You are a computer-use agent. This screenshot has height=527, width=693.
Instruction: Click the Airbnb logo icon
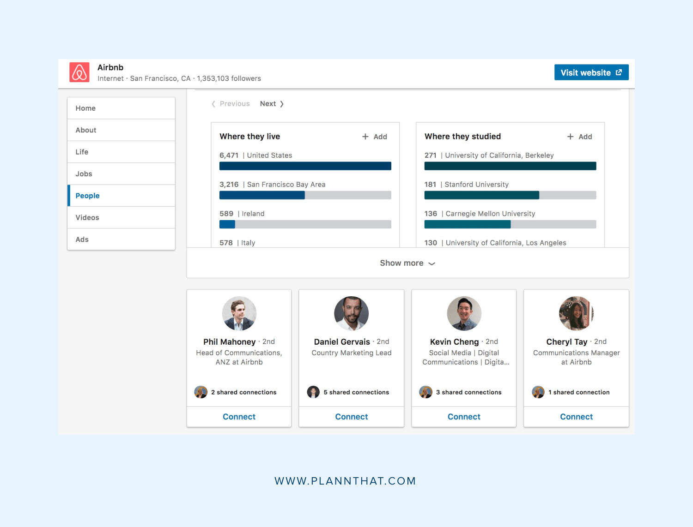[79, 72]
